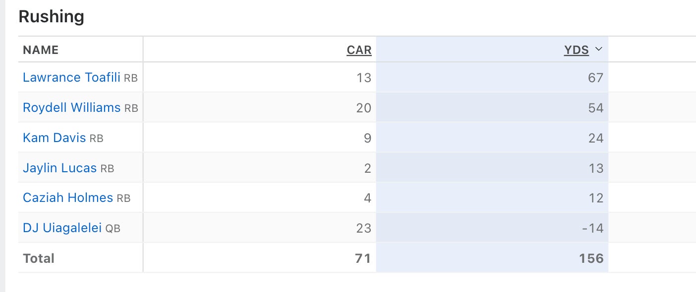
Task: Sort table by YDS column header
Action: point(576,50)
